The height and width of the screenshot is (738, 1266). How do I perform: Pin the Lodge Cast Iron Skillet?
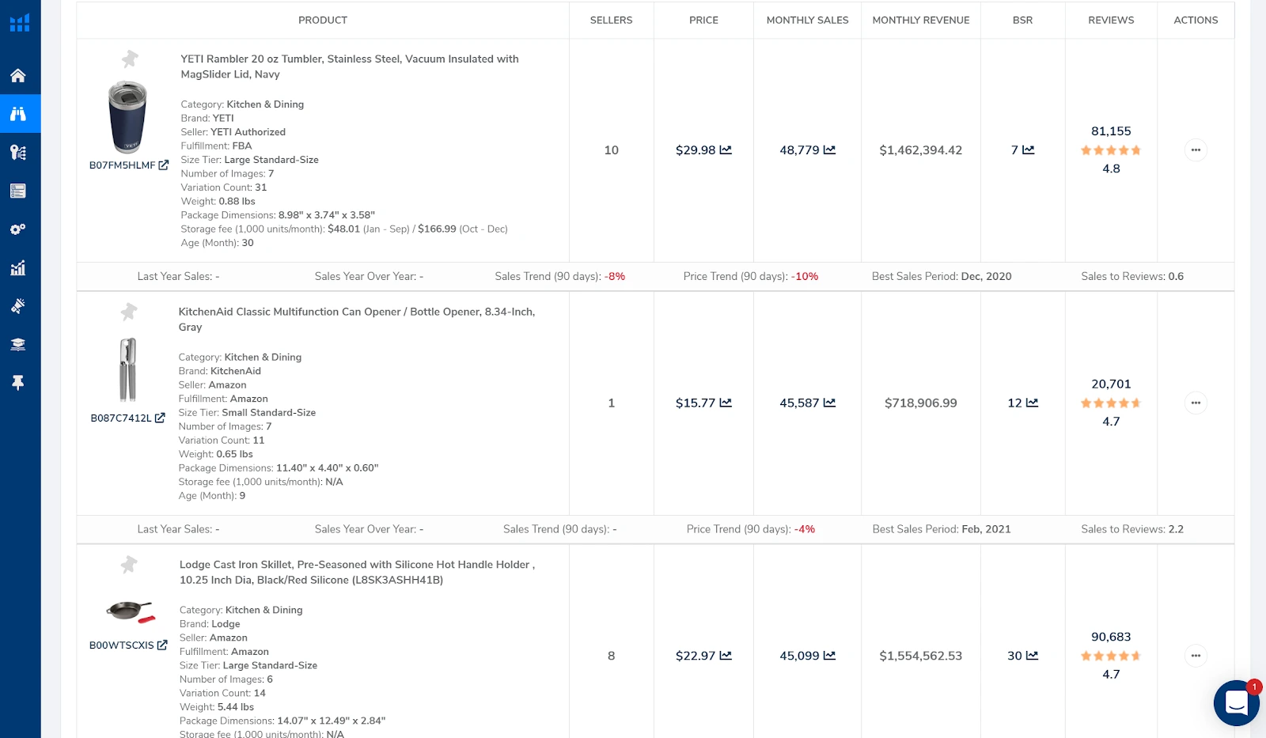(x=129, y=565)
